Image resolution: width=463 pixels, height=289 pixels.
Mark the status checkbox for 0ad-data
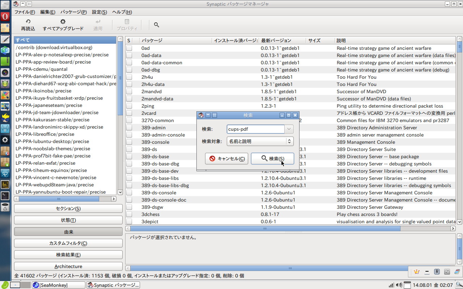point(129,55)
